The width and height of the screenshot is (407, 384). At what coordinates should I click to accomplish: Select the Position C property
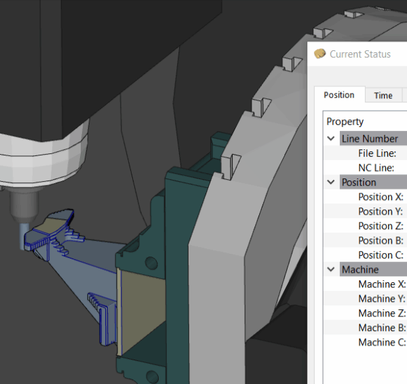coord(380,255)
